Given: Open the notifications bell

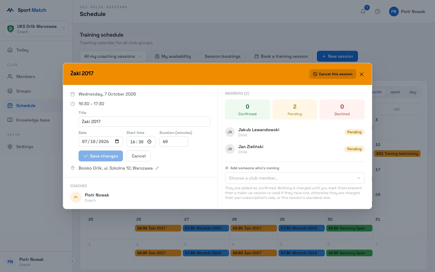Looking at the screenshot, I should (x=363, y=11).
